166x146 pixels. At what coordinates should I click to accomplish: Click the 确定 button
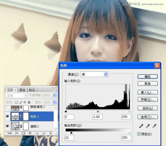pyautogui.click(x=147, y=77)
